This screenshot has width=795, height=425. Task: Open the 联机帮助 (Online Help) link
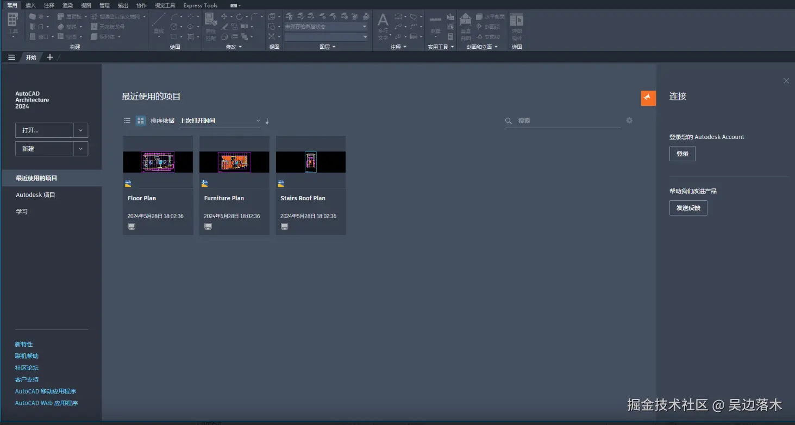pyautogui.click(x=27, y=356)
